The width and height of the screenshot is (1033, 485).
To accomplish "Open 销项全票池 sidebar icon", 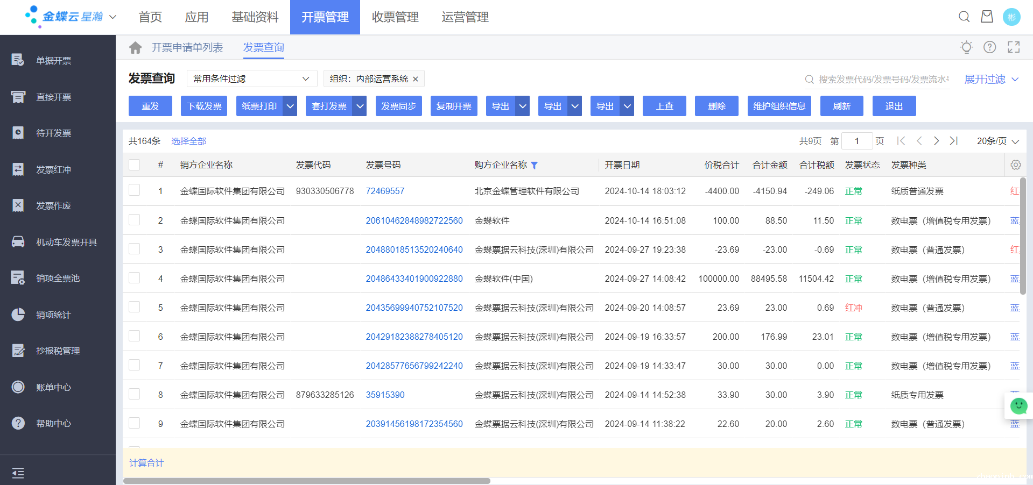I will click(18, 278).
